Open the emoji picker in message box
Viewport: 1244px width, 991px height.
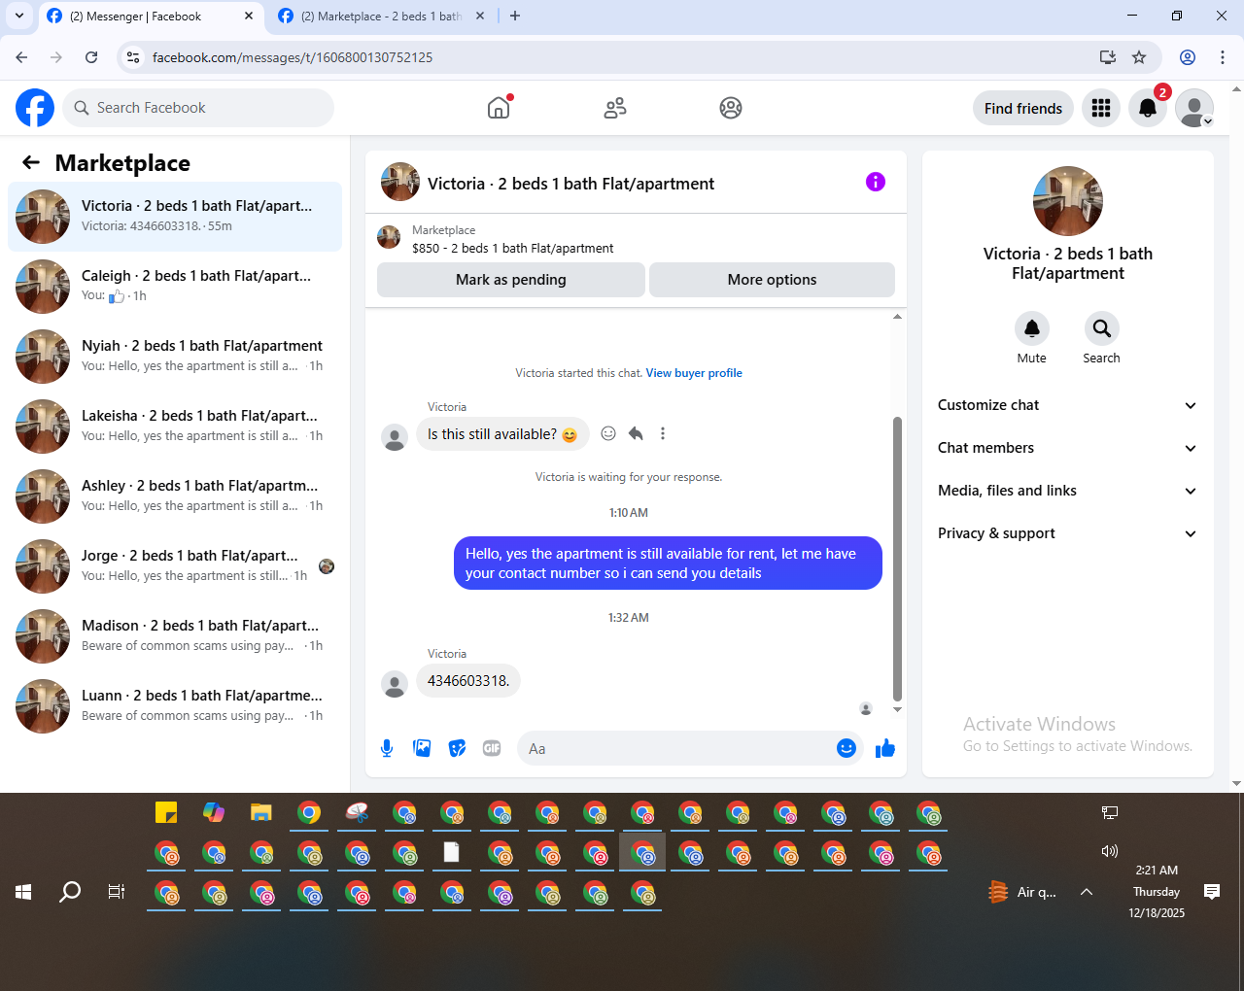pos(847,748)
